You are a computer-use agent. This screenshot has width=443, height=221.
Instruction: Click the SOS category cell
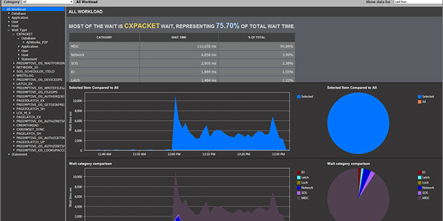coord(104,63)
